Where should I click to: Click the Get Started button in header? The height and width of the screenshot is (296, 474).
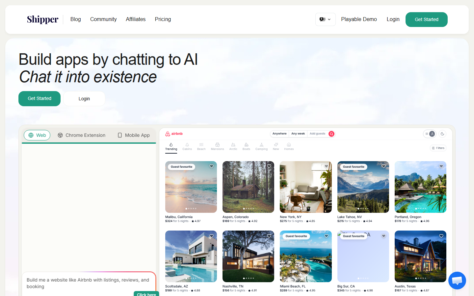pos(427,19)
